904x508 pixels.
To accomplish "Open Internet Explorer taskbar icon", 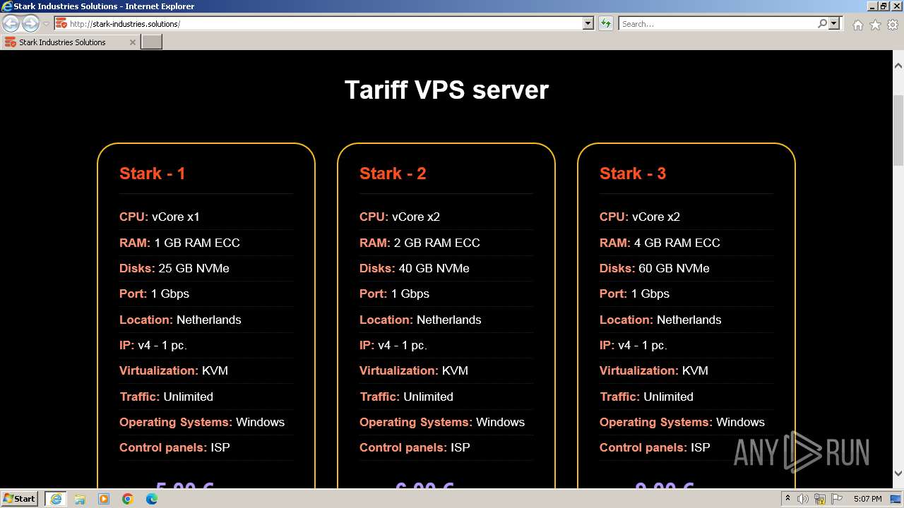I will click(55, 499).
